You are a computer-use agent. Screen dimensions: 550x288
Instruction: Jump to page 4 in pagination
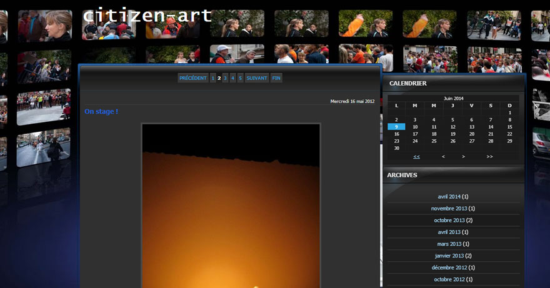[232, 78]
